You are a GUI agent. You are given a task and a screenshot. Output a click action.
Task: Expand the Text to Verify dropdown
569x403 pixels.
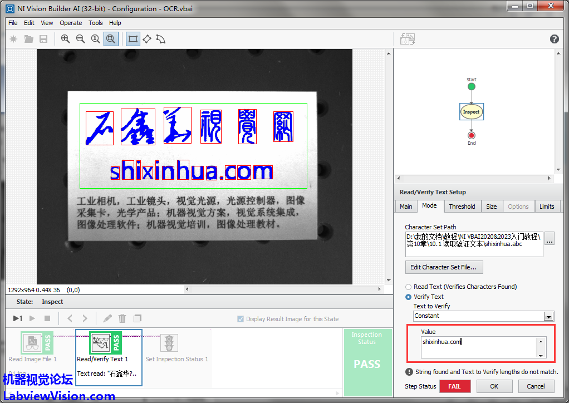click(548, 316)
